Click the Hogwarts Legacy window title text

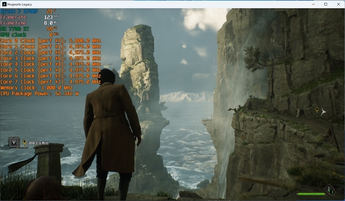pyautogui.click(x=19, y=4)
